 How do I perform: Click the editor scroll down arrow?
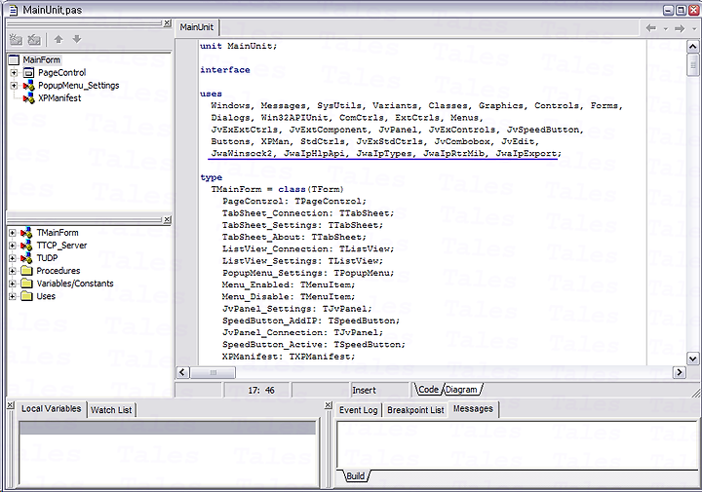[692, 359]
